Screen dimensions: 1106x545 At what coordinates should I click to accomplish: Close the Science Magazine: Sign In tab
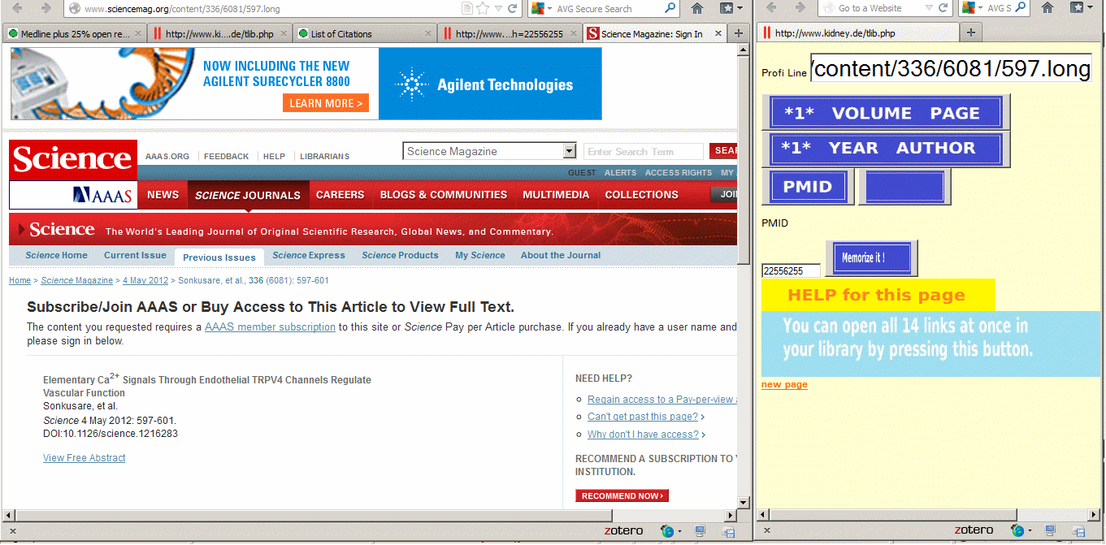click(720, 34)
